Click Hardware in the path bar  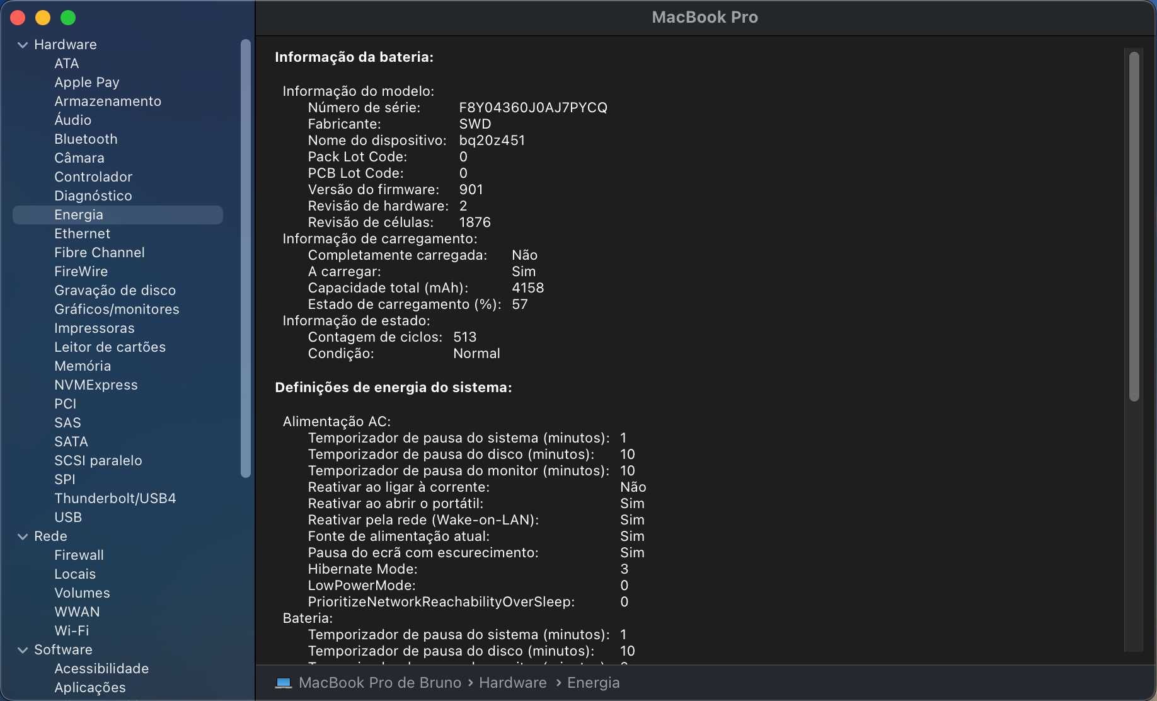click(x=513, y=683)
